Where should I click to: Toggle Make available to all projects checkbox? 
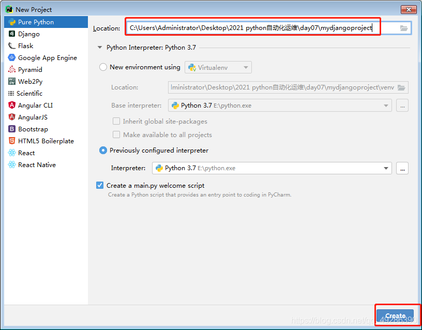click(x=116, y=134)
